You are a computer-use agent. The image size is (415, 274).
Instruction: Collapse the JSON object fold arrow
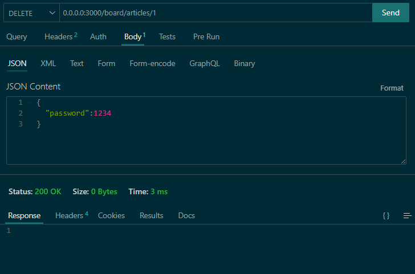[30, 103]
